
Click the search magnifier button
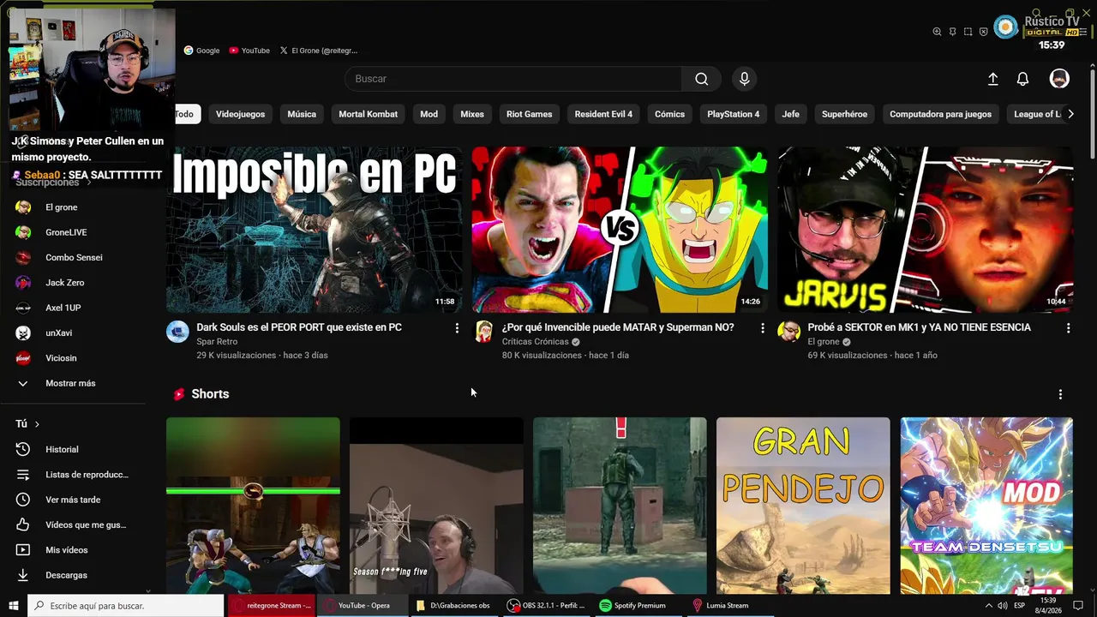(701, 79)
